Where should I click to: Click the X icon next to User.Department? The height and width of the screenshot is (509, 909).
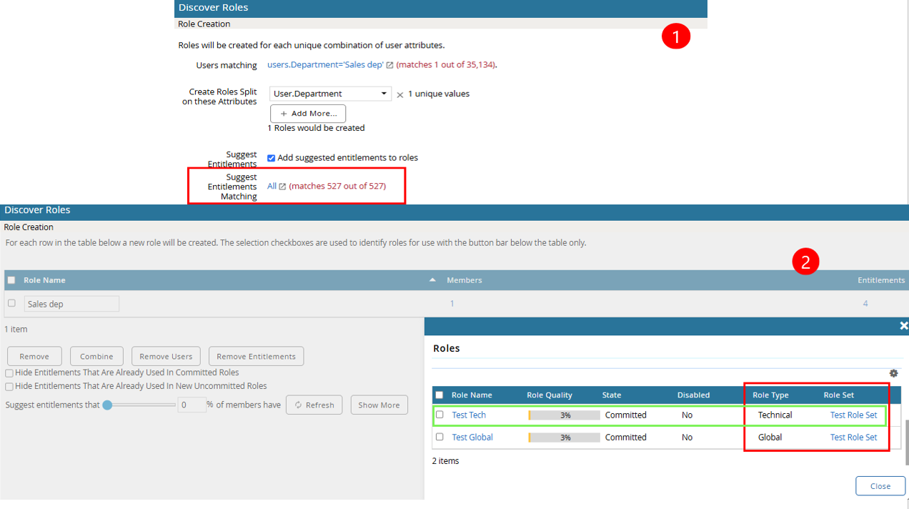click(x=400, y=94)
